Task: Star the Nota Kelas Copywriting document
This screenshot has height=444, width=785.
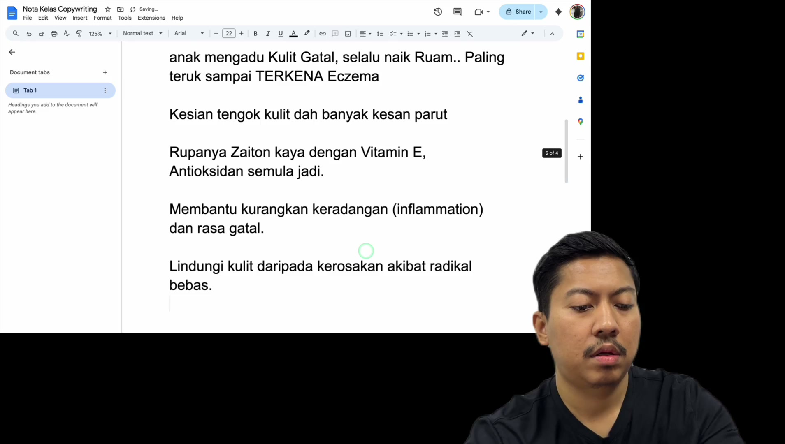Action: click(108, 9)
